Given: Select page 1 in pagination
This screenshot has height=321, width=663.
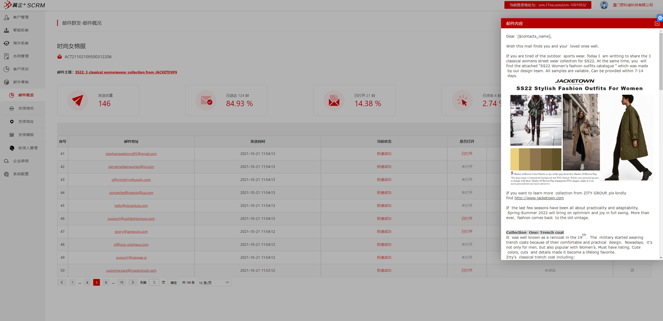Looking at the screenshot, I should tap(72, 283).
